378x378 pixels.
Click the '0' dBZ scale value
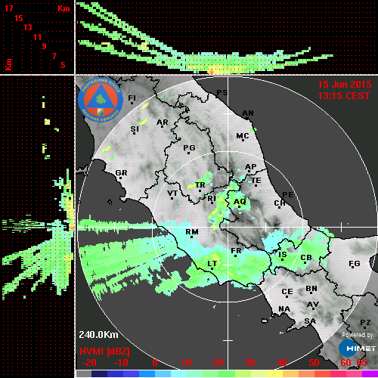[155, 363]
